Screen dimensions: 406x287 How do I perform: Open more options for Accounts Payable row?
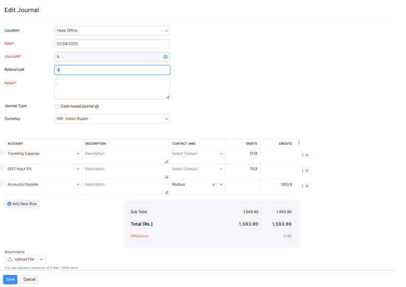(x=302, y=186)
